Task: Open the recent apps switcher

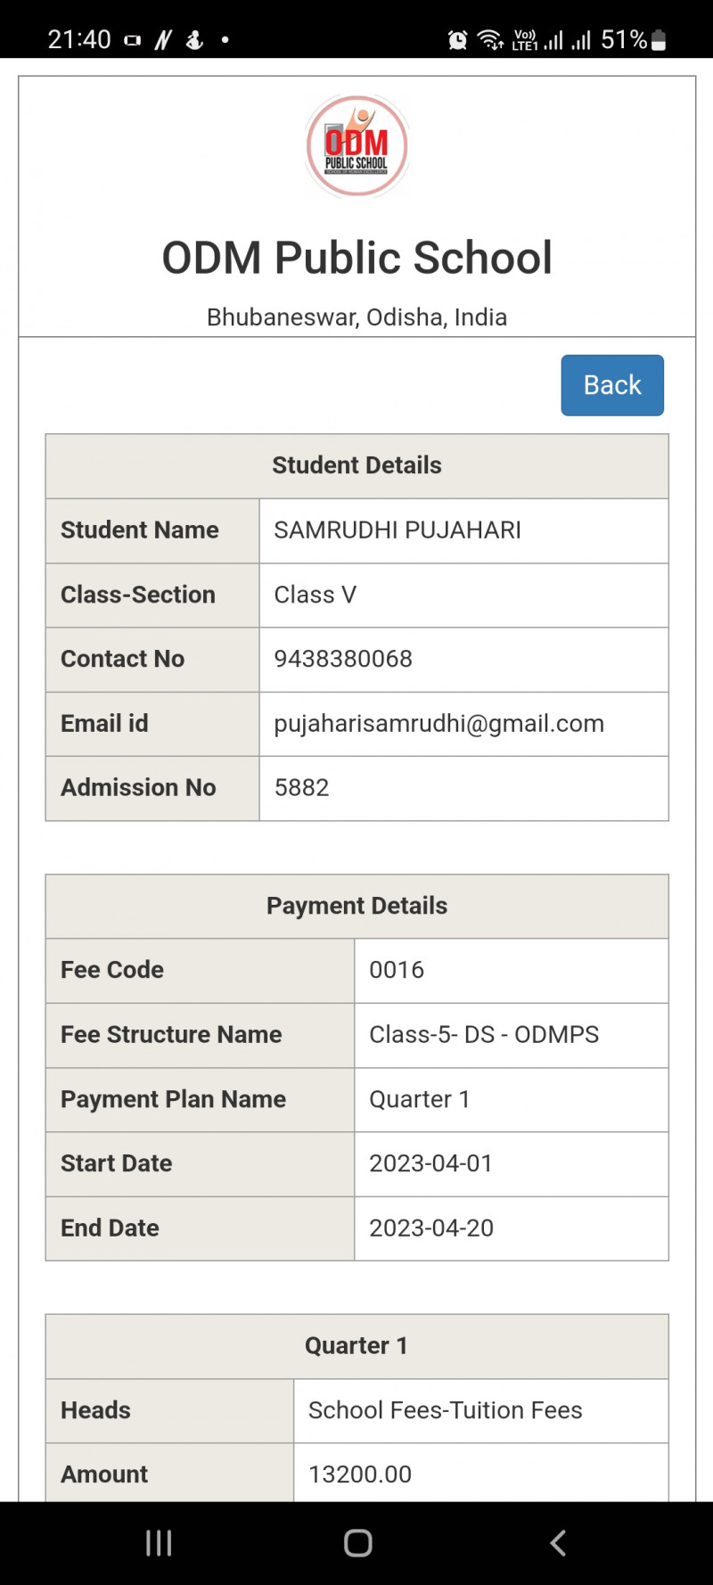Action: 159,1542
